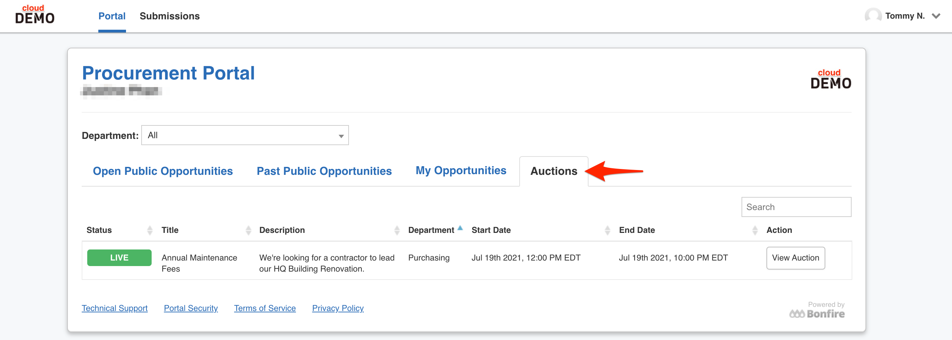This screenshot has height=340, width=952.
Task: Click the Purchasing department cell
Action: 429,258
